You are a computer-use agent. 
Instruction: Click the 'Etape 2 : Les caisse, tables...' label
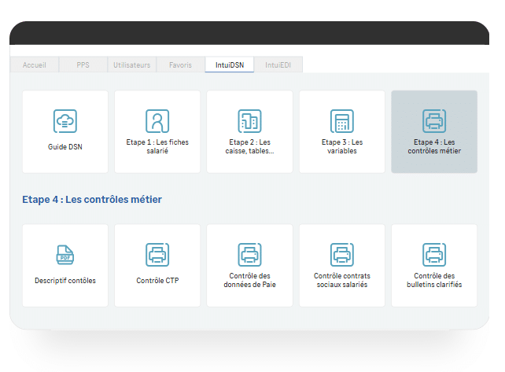click(249, 146)
